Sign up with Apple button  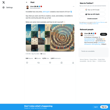point(93,14)
